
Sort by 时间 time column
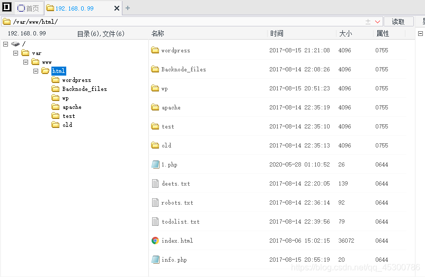[x=277, y=33]
